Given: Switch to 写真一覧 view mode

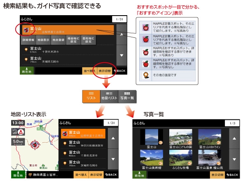Looking at the screenshot, I should click(127, 96).
